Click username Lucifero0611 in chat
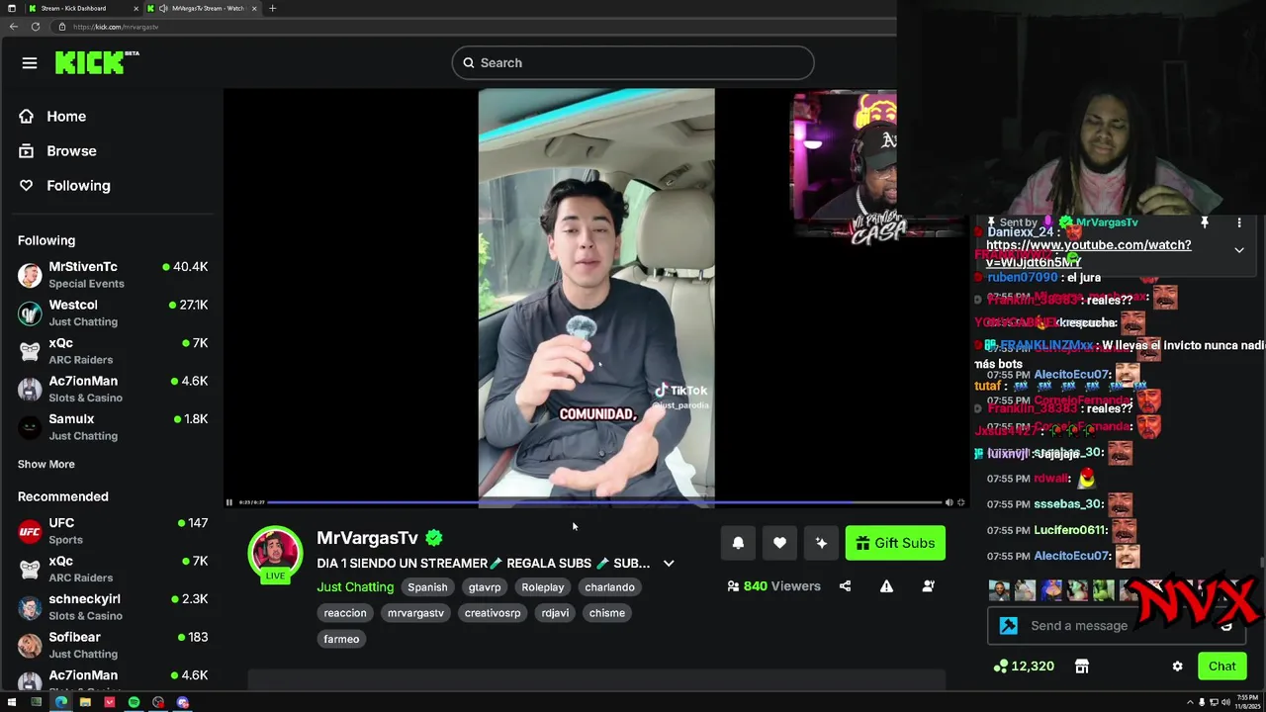The image size is (1266, 712). [x=1070, y=530]
